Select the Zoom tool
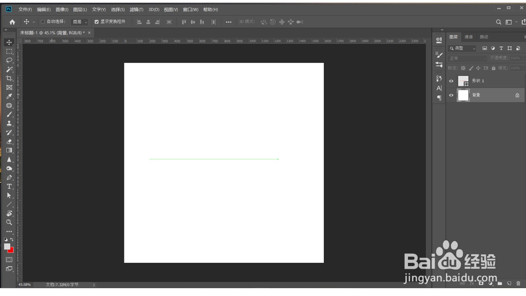The image size is (526, 296). (x=9, y=222)
